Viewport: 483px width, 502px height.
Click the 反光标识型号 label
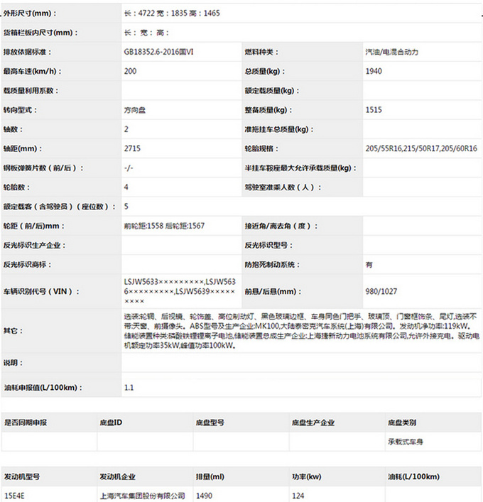point(268,245)
